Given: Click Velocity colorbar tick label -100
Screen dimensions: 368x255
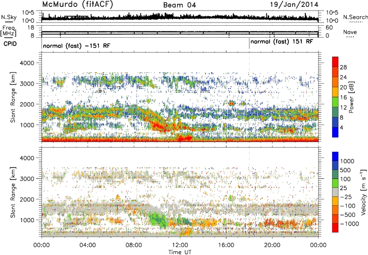Looking at the screenshot, I should pyautogui.click(x=348, y=206).
